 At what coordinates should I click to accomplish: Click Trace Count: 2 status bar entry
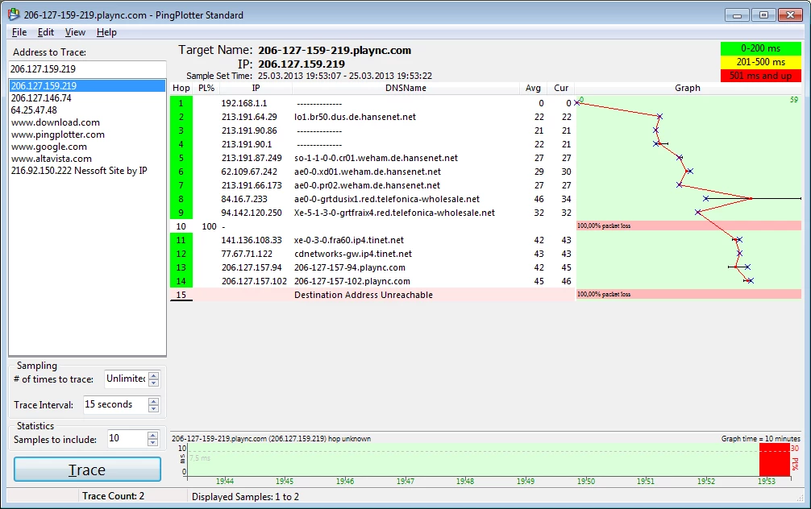pyautogui.click(x=113, y=496)
